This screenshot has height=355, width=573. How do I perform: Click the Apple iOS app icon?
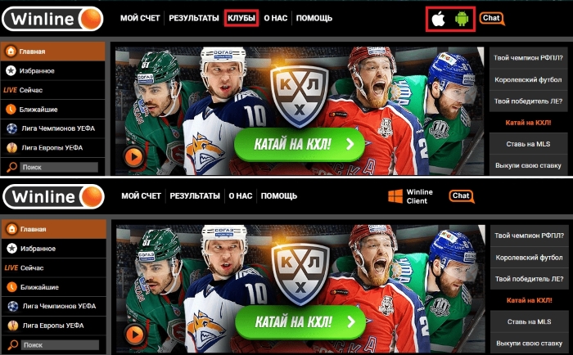pyautogui.click(x=438, y=18)
